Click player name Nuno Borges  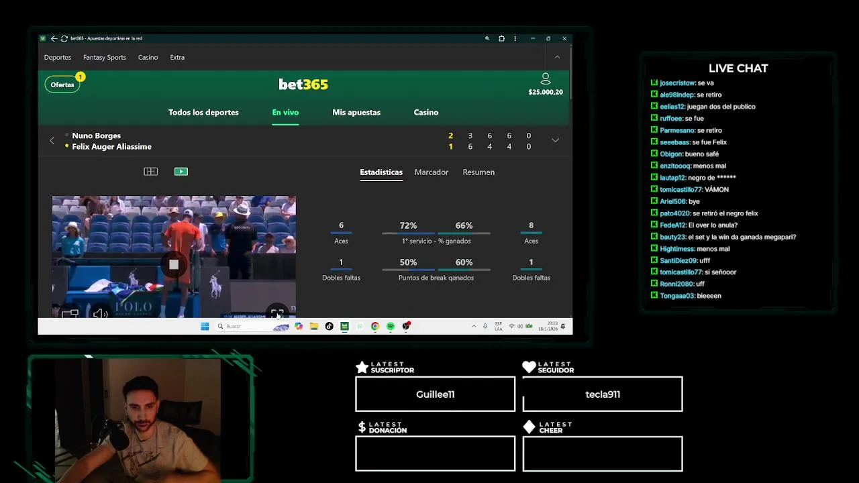pos(97,136)
